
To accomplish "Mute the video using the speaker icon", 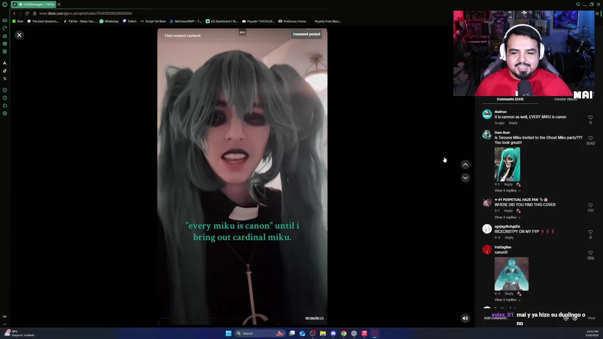I will coord(465,318).
